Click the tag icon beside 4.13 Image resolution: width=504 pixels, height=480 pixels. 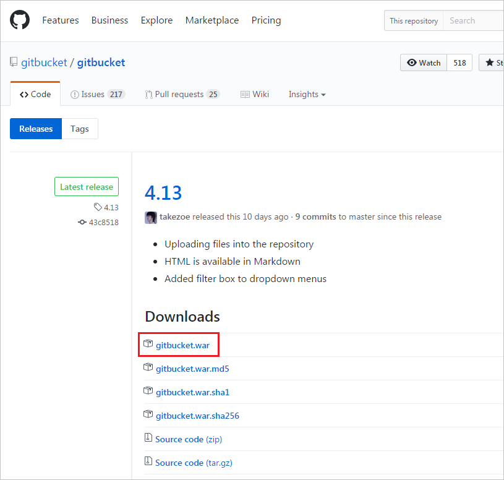[x=98, y=207]
